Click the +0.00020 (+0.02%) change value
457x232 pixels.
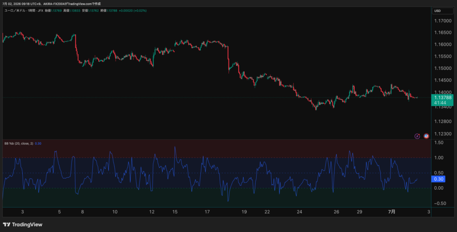[133, 11]
